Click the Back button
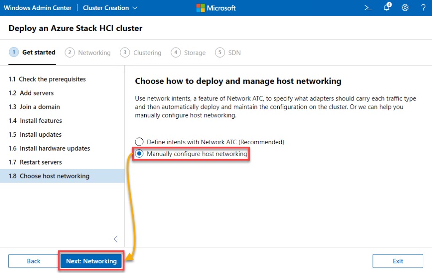The width and height of the screenshot is (432, 273). (x=33, y=261)
